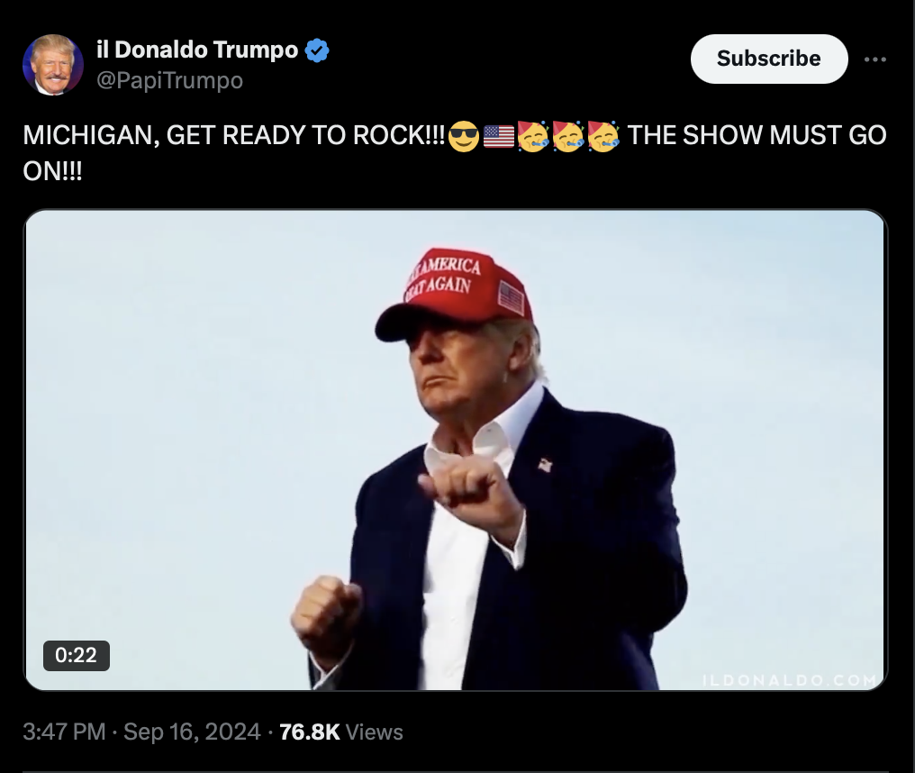Open the @PapiTrumpo handle link
The height and width of the screenshot is (773, 915).
[169, 80]
